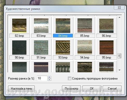The height and width of the screenshot is (100, 127).
Task: Enable Сохранять пропорции фотографии checkbox
Action: (69, 78)
